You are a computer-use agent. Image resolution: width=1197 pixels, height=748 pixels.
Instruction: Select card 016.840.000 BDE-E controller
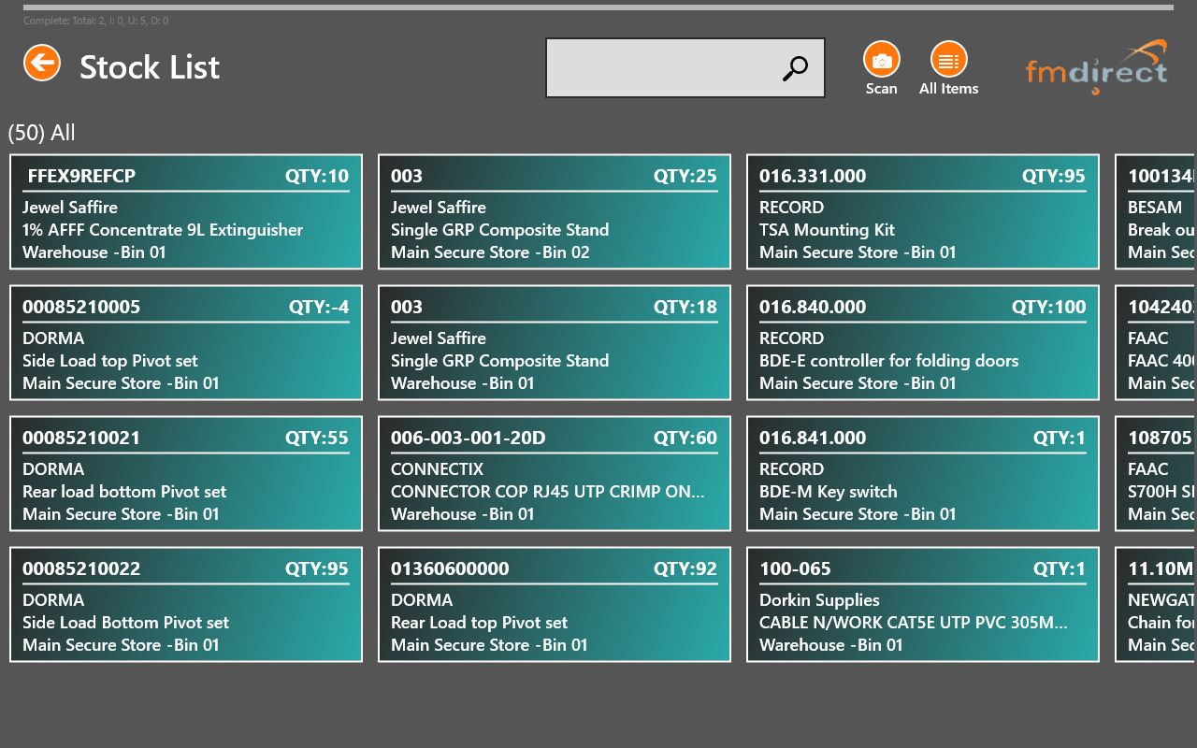[923, 343]
